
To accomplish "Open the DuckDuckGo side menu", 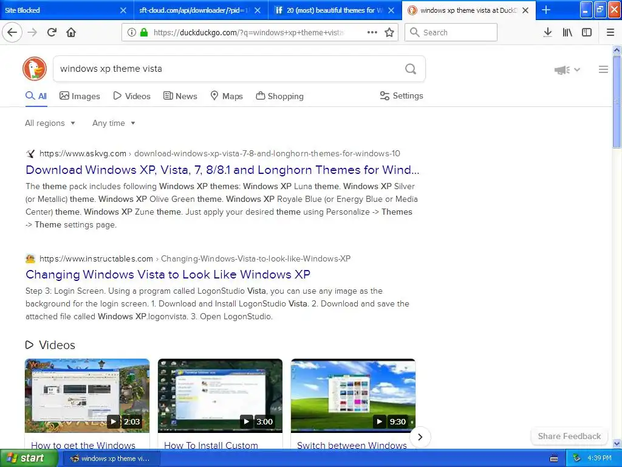I will click(x=603, y=69).
